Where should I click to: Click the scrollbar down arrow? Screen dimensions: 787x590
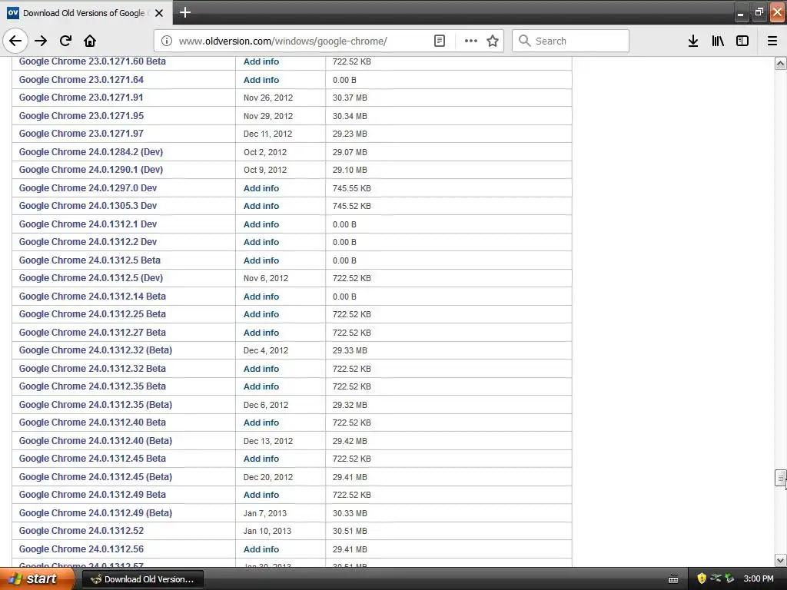pyautogui.click(x=781, y=560)
